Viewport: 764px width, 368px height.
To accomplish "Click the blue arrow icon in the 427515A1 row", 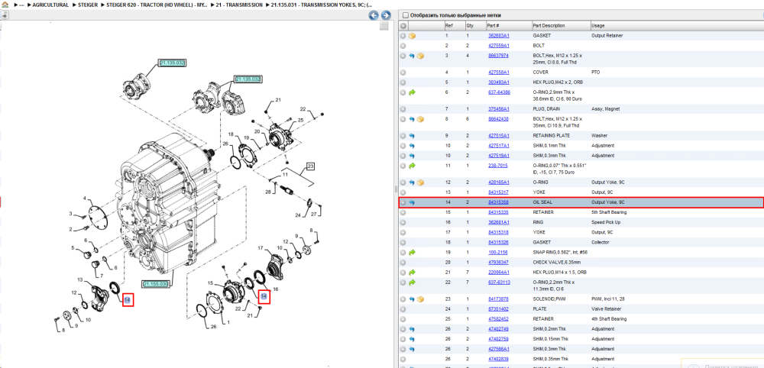I will [x=413, y=135].
